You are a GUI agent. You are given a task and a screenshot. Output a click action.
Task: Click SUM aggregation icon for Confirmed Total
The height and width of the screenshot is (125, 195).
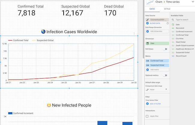pos(148,61)
